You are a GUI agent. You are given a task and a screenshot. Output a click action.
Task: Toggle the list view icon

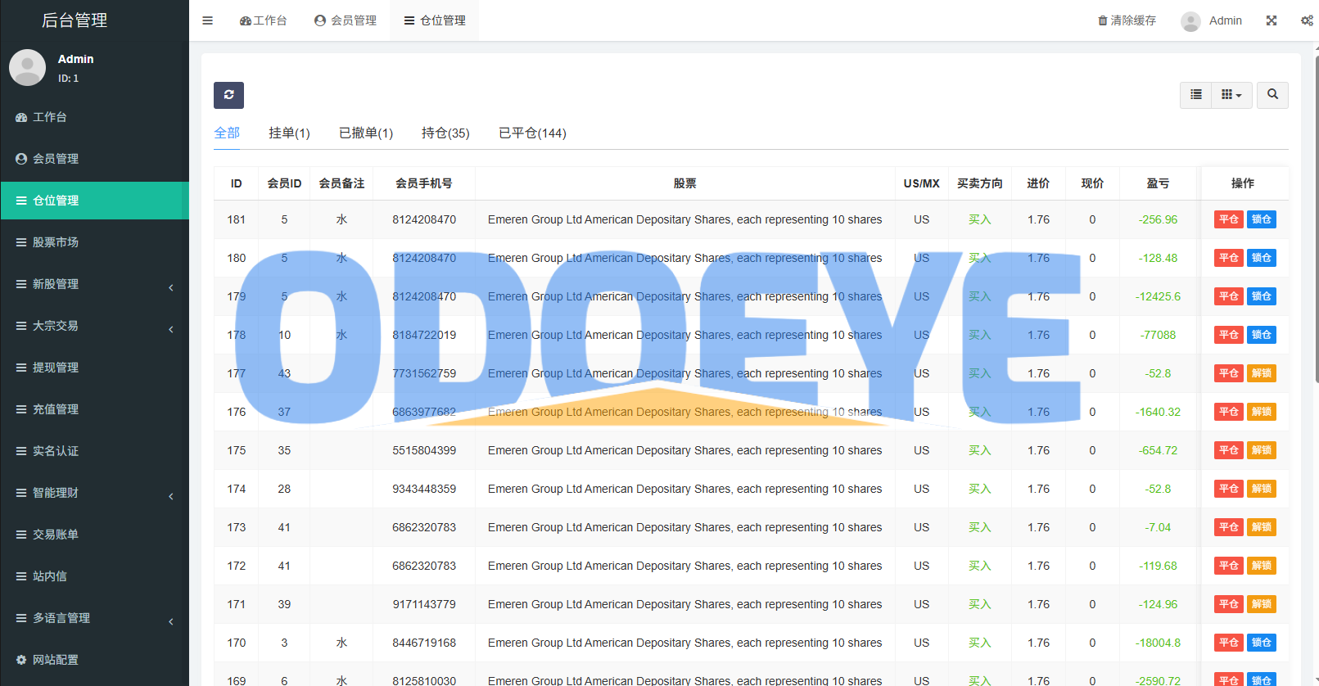tap(1195, 95)
